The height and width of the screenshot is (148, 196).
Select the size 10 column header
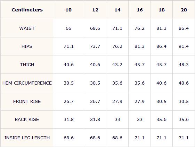68,10
